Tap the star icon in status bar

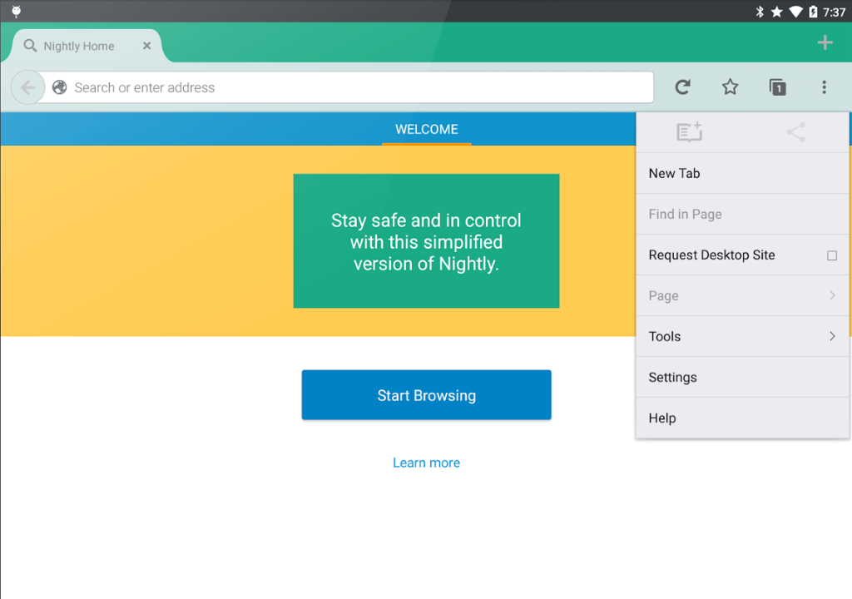[x=777, y=12]
